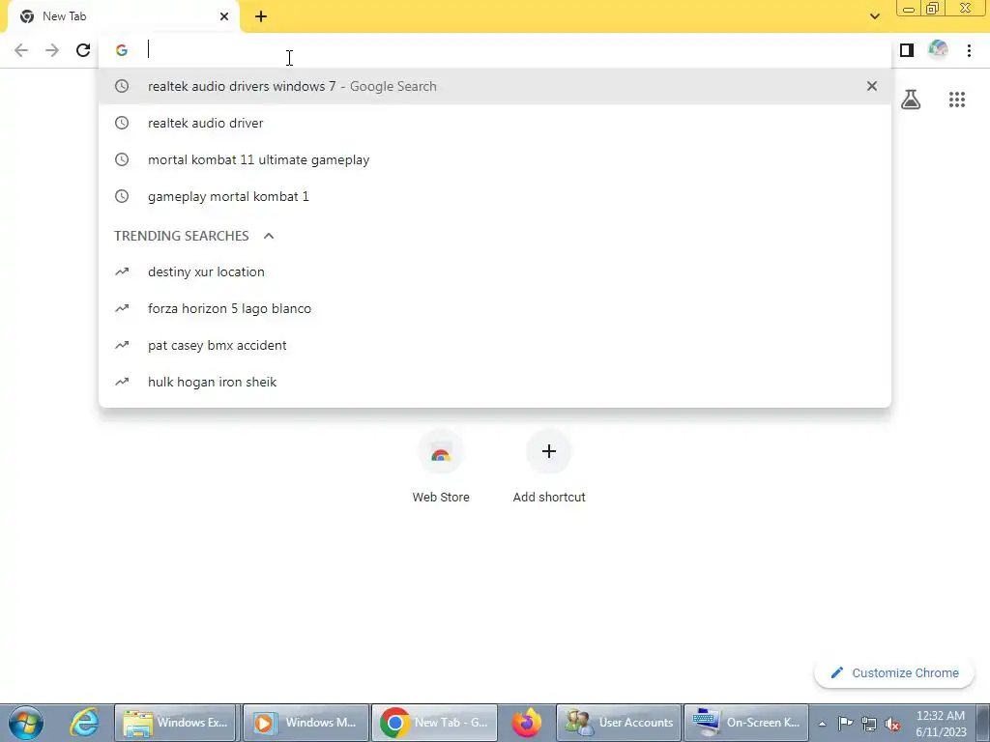990x742 pixels.
Task: Click the Chrome New Tab taskbar button
Action: point(434,723)
